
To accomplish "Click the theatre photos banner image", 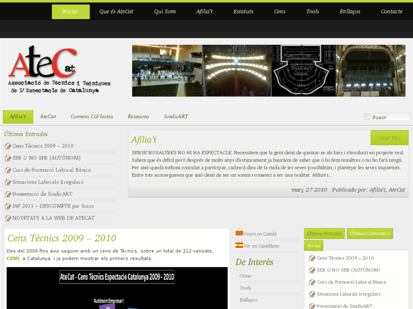I will pyautogui.click(x=269, y=71).
